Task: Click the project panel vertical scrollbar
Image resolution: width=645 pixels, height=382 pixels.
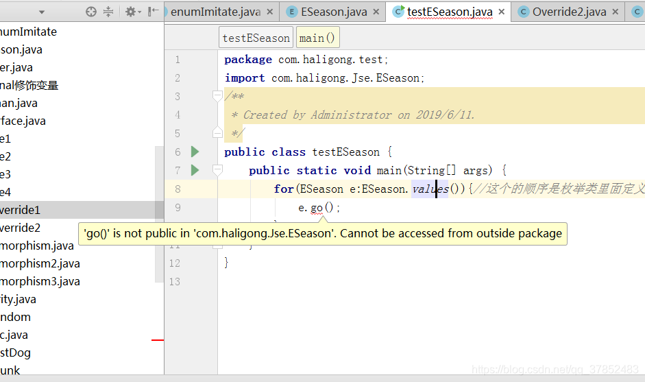Action: click(x=159, y=214)
